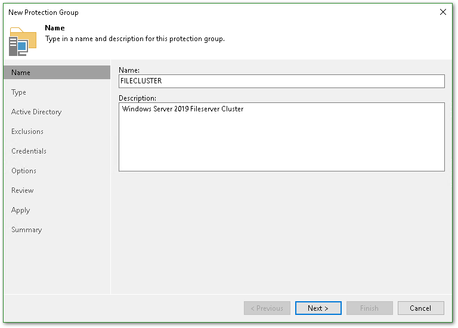The image size is (458, 328).
Task: Go to the Summary step
Action: [x=27, y=230]
